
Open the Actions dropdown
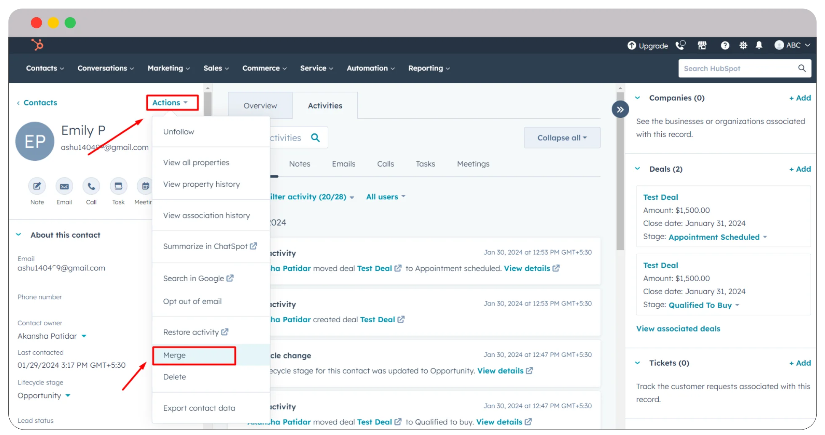171,102
